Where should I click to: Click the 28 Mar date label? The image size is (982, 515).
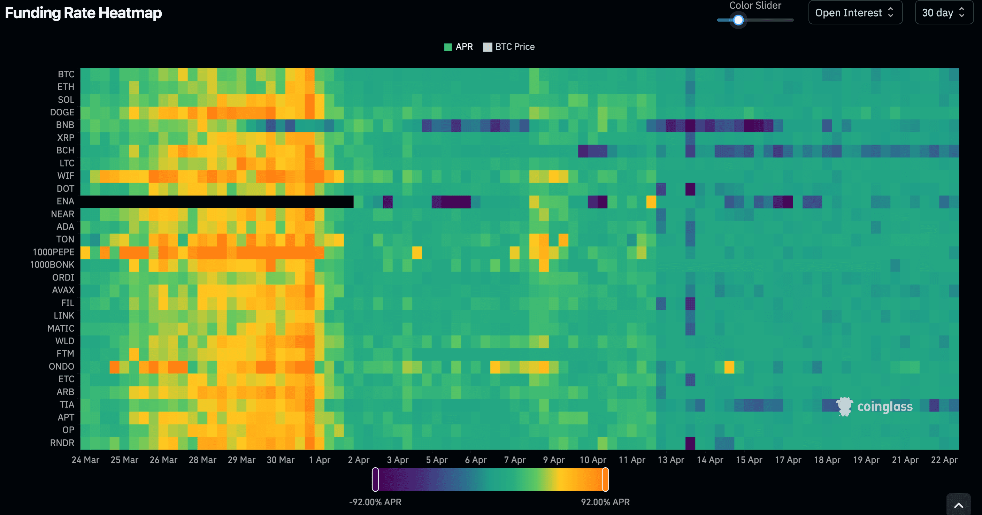coord(202,460)
